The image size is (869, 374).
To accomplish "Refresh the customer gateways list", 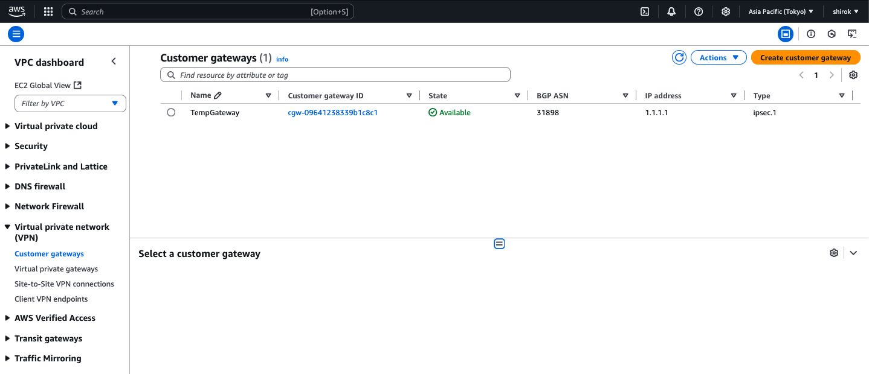I will [x=679, y=57].
